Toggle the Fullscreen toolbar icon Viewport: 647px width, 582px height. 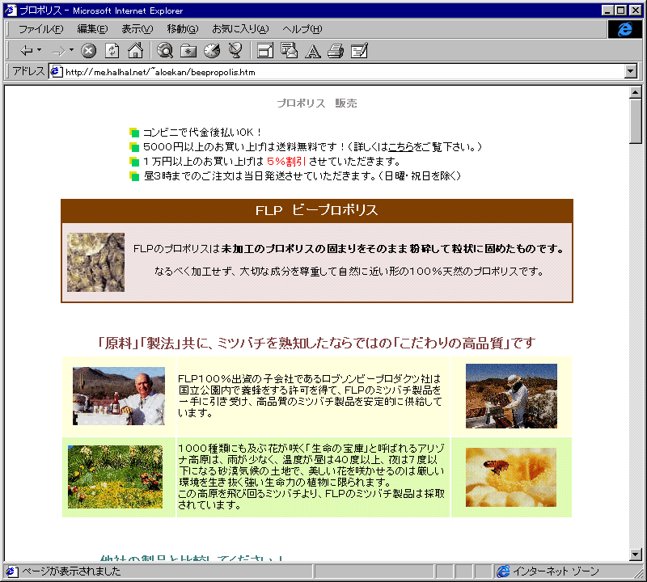tap(265, 51)
